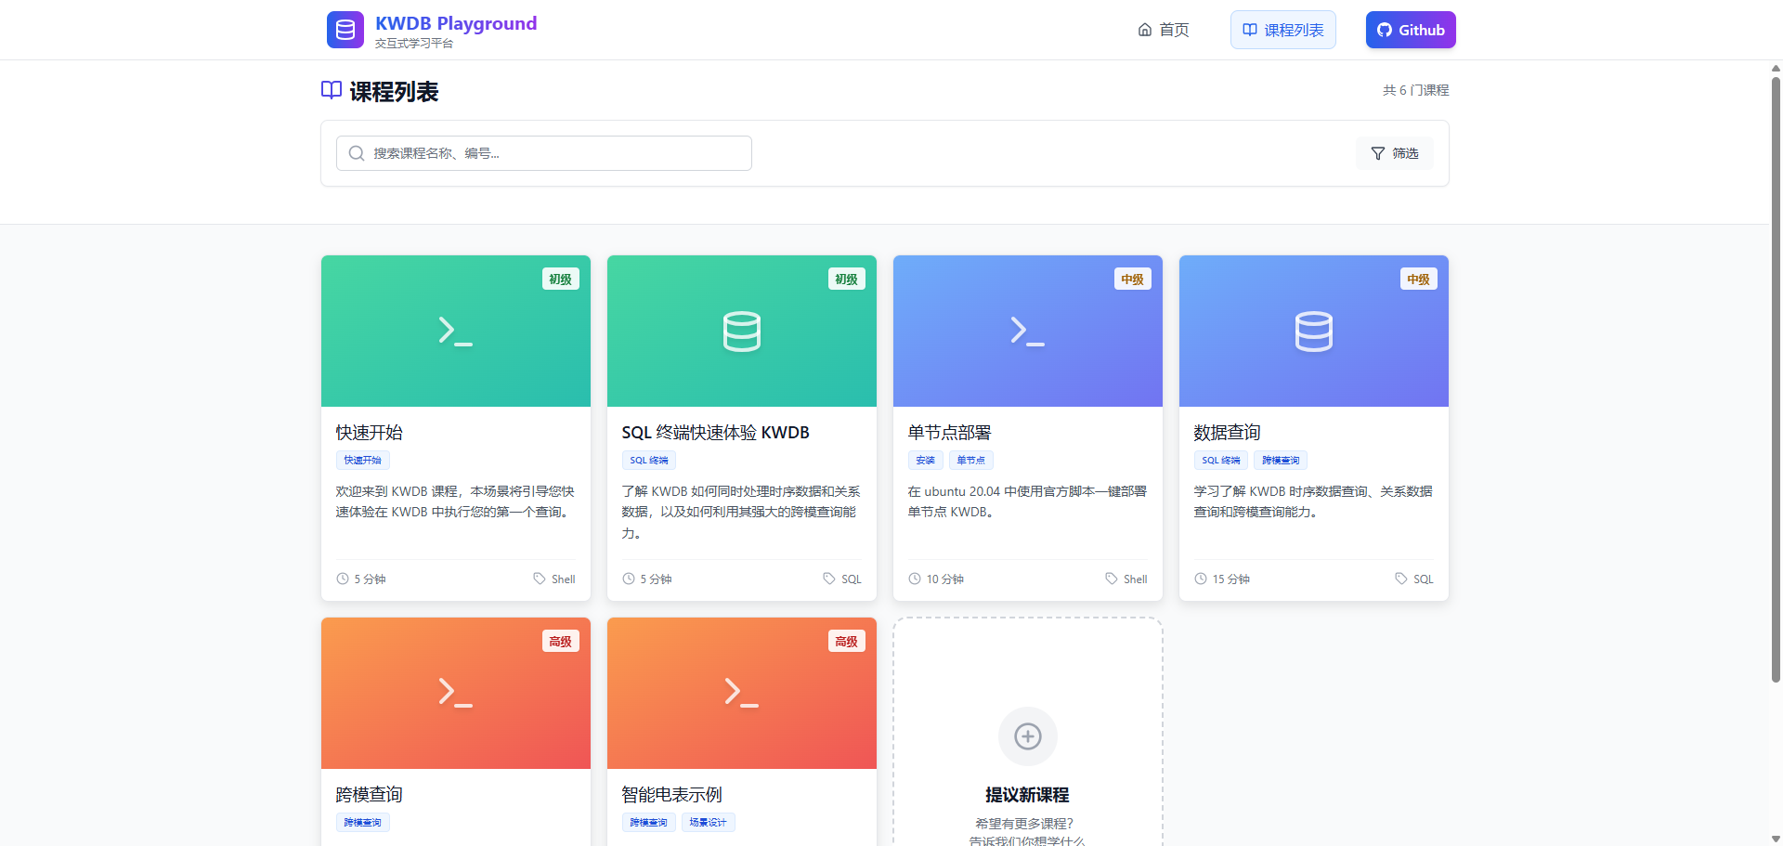Click the 跨模查询 tag on 数据查询 card
Screen dimensions: 1783x846
click(1281, 461)
